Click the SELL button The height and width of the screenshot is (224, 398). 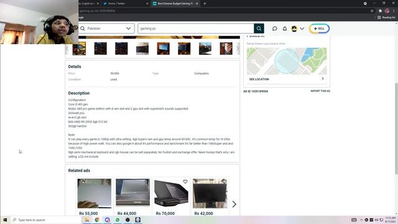tap(319, 29)
